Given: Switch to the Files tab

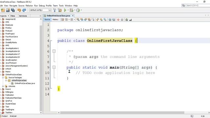Looking at the screenshot, I should 13,16.
